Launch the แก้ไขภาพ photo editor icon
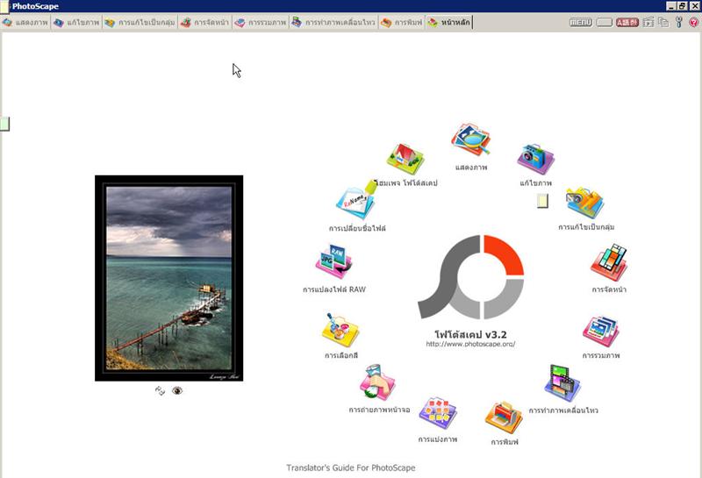 tap(535, 160)
